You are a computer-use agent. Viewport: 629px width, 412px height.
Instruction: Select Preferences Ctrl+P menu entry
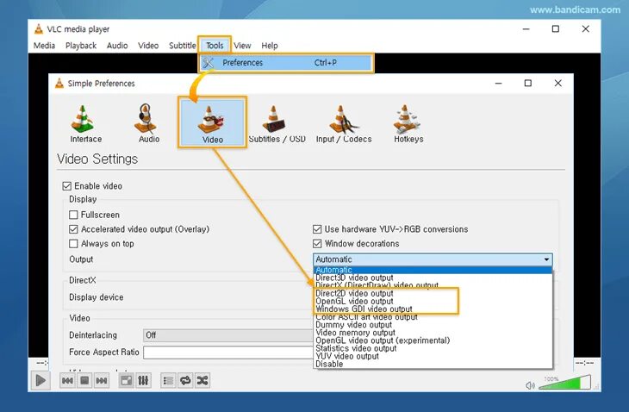[x=286, y=63]
